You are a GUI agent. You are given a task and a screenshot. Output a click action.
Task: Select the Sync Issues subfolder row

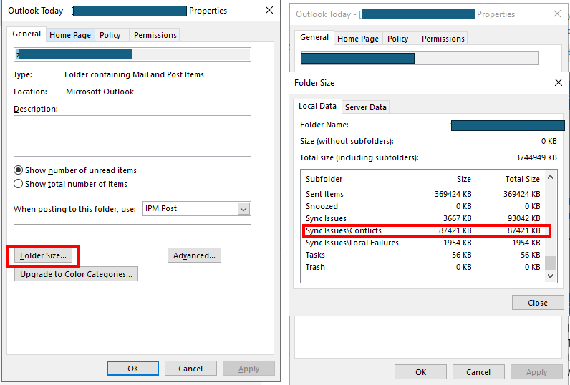(x=422, y=218)
